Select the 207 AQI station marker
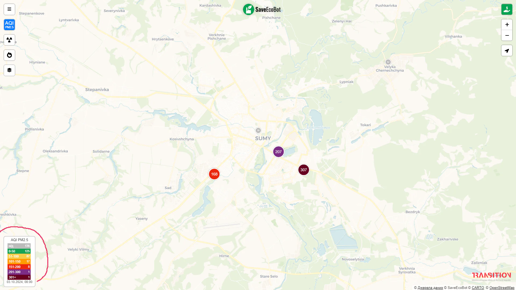516x290 pixels. click(x=278, y=152)
